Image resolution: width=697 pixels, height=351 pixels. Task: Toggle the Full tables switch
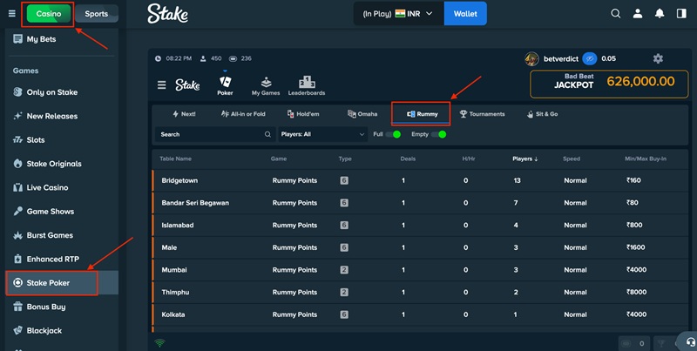(x=393, y=134)
